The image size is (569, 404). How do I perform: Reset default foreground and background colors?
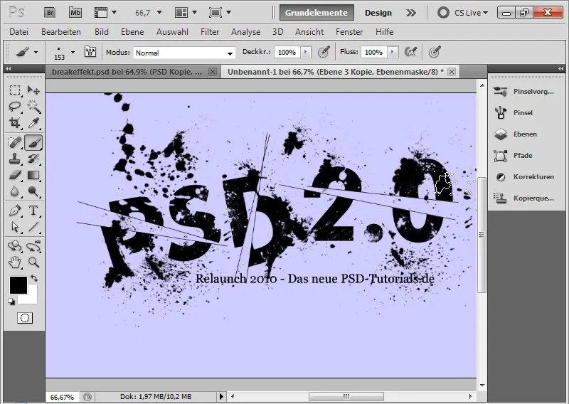point(11,302)
